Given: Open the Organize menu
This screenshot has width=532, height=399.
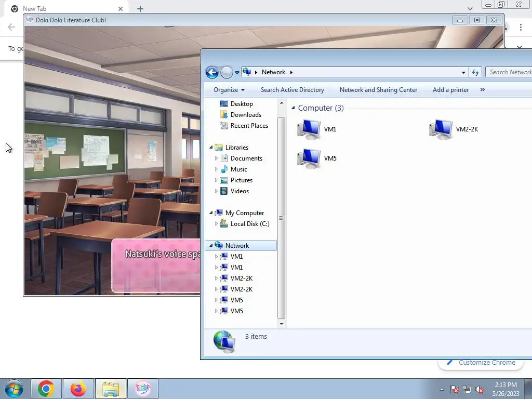Looking at the screenshot, I should (x=229, y=90).
